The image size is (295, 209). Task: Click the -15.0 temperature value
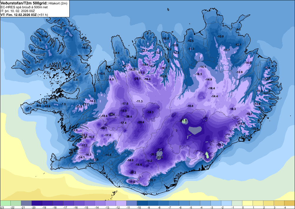click(x=241, y=124)
